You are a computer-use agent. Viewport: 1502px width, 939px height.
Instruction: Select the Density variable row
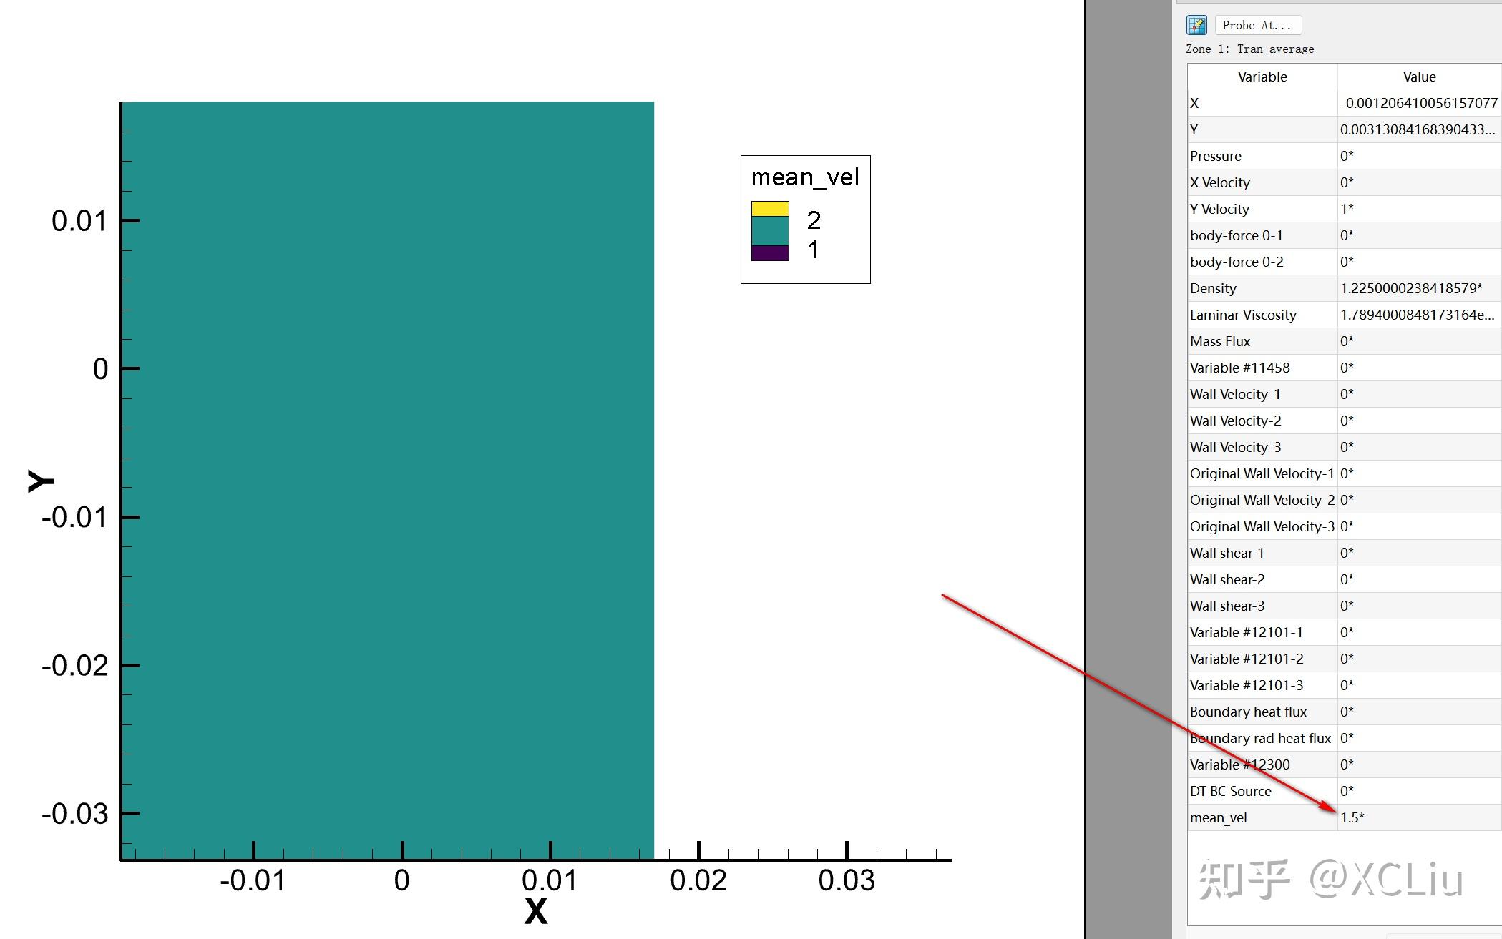[1213, 288]
